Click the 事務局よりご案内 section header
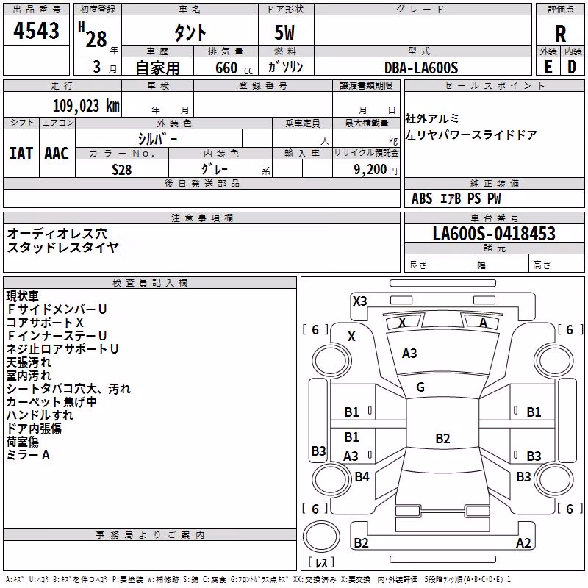Image resolution: width=588 pixels, height=588 pixels. click(x=150, y=535)
